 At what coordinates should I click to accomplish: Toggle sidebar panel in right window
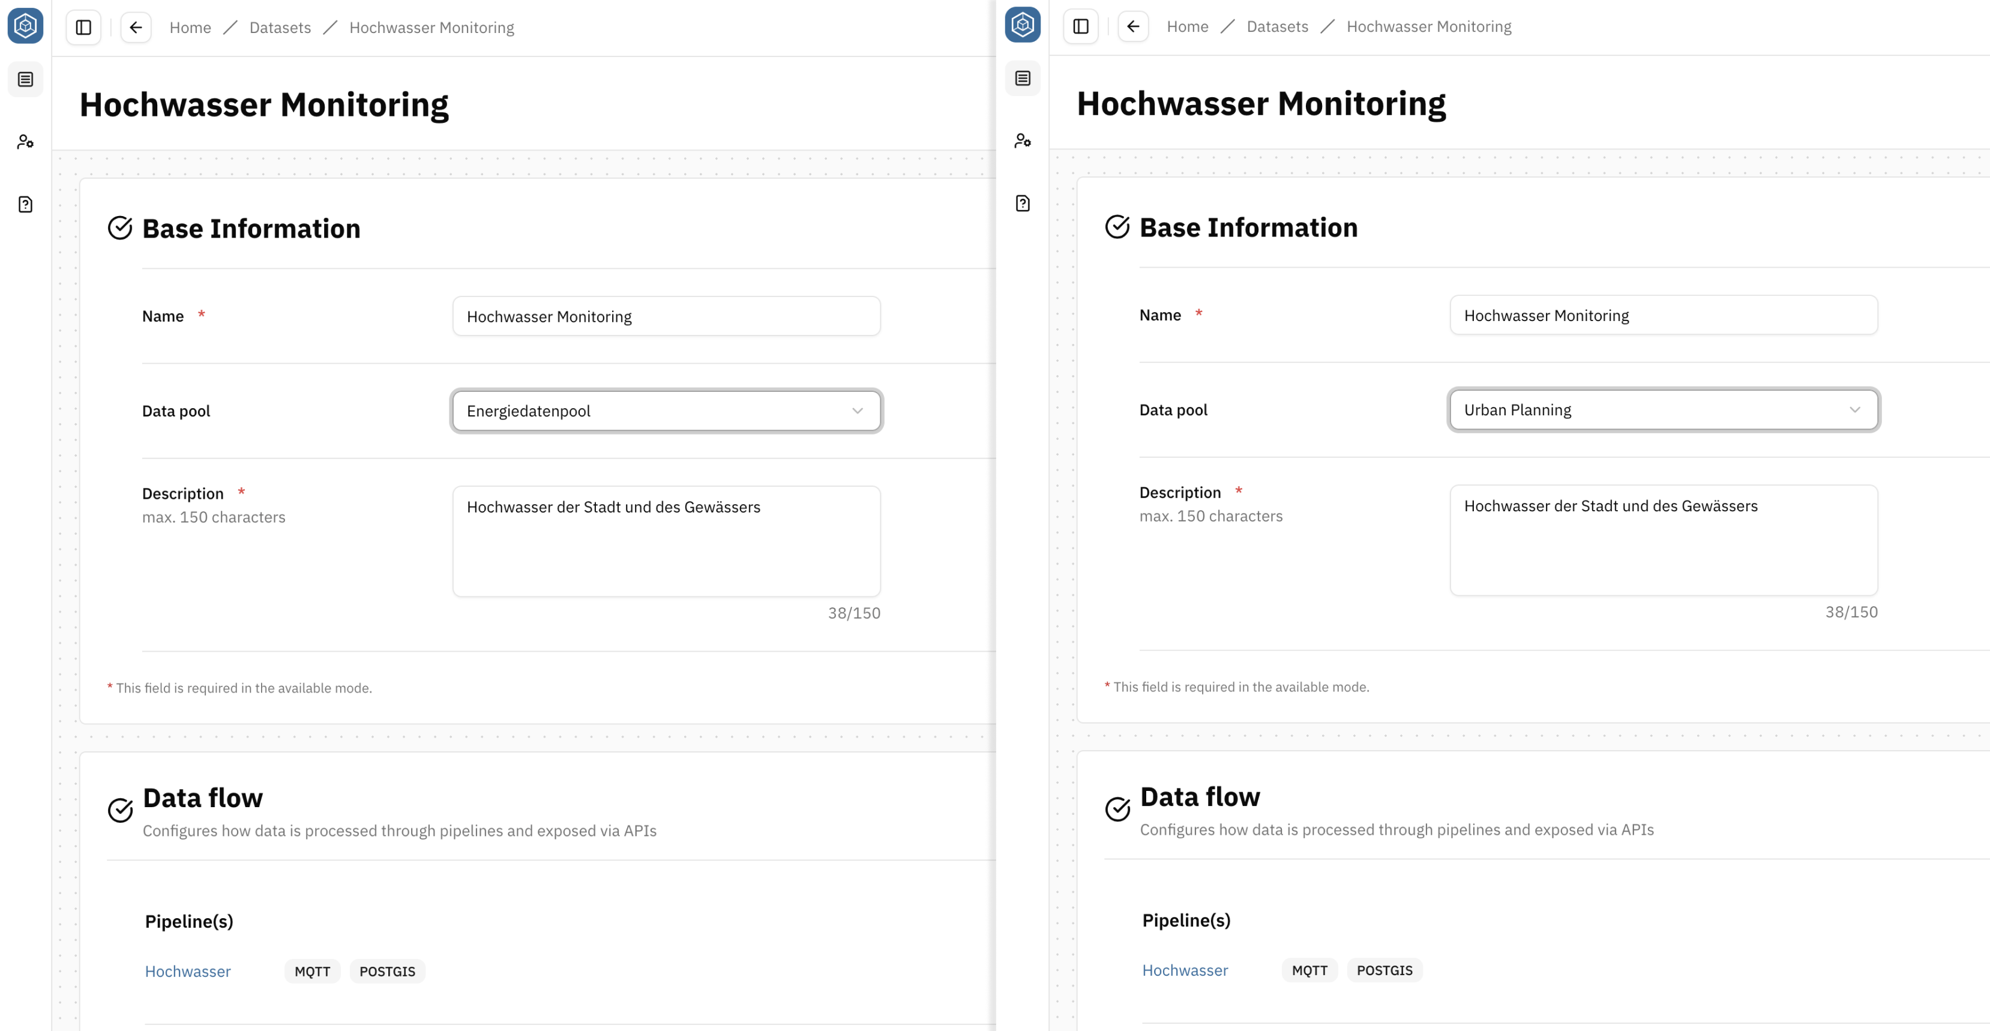1081,26
